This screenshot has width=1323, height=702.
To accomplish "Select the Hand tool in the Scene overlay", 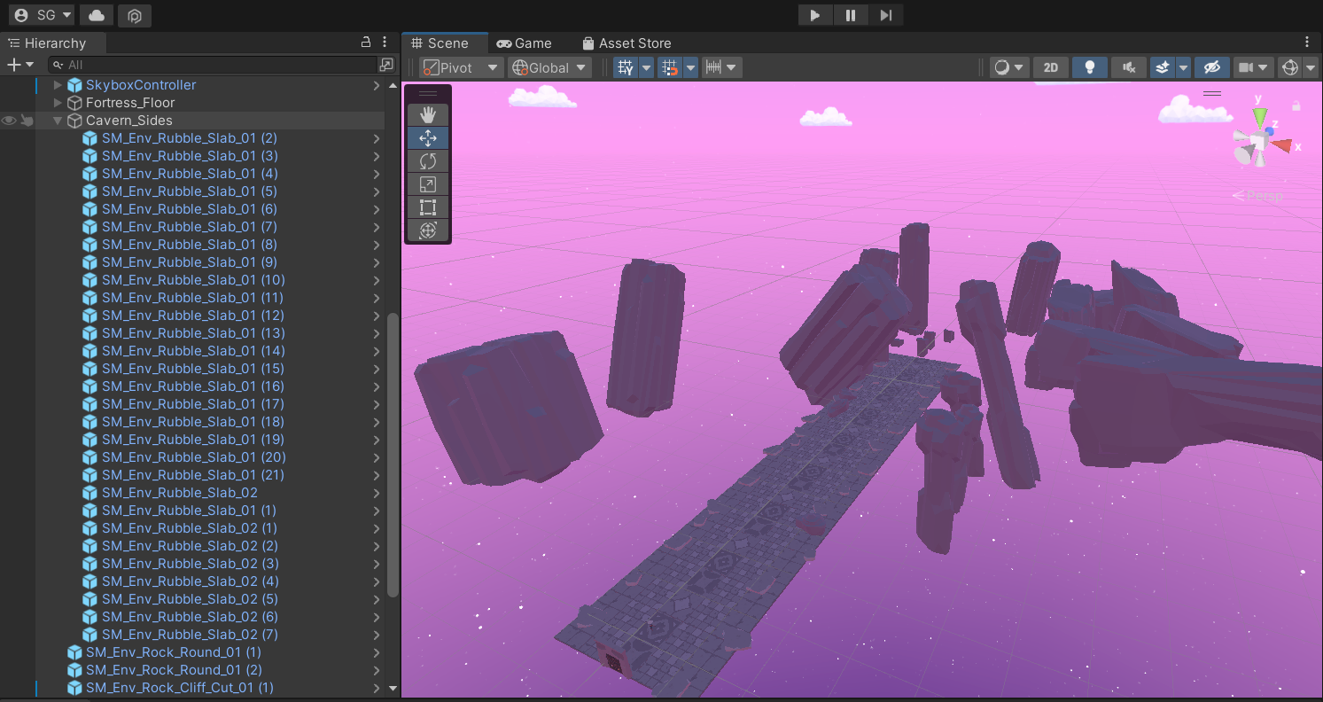I will pyautogui.click(x=428, y=113).
